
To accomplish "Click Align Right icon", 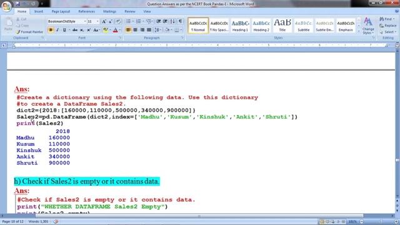I will (x=142, y=30).
